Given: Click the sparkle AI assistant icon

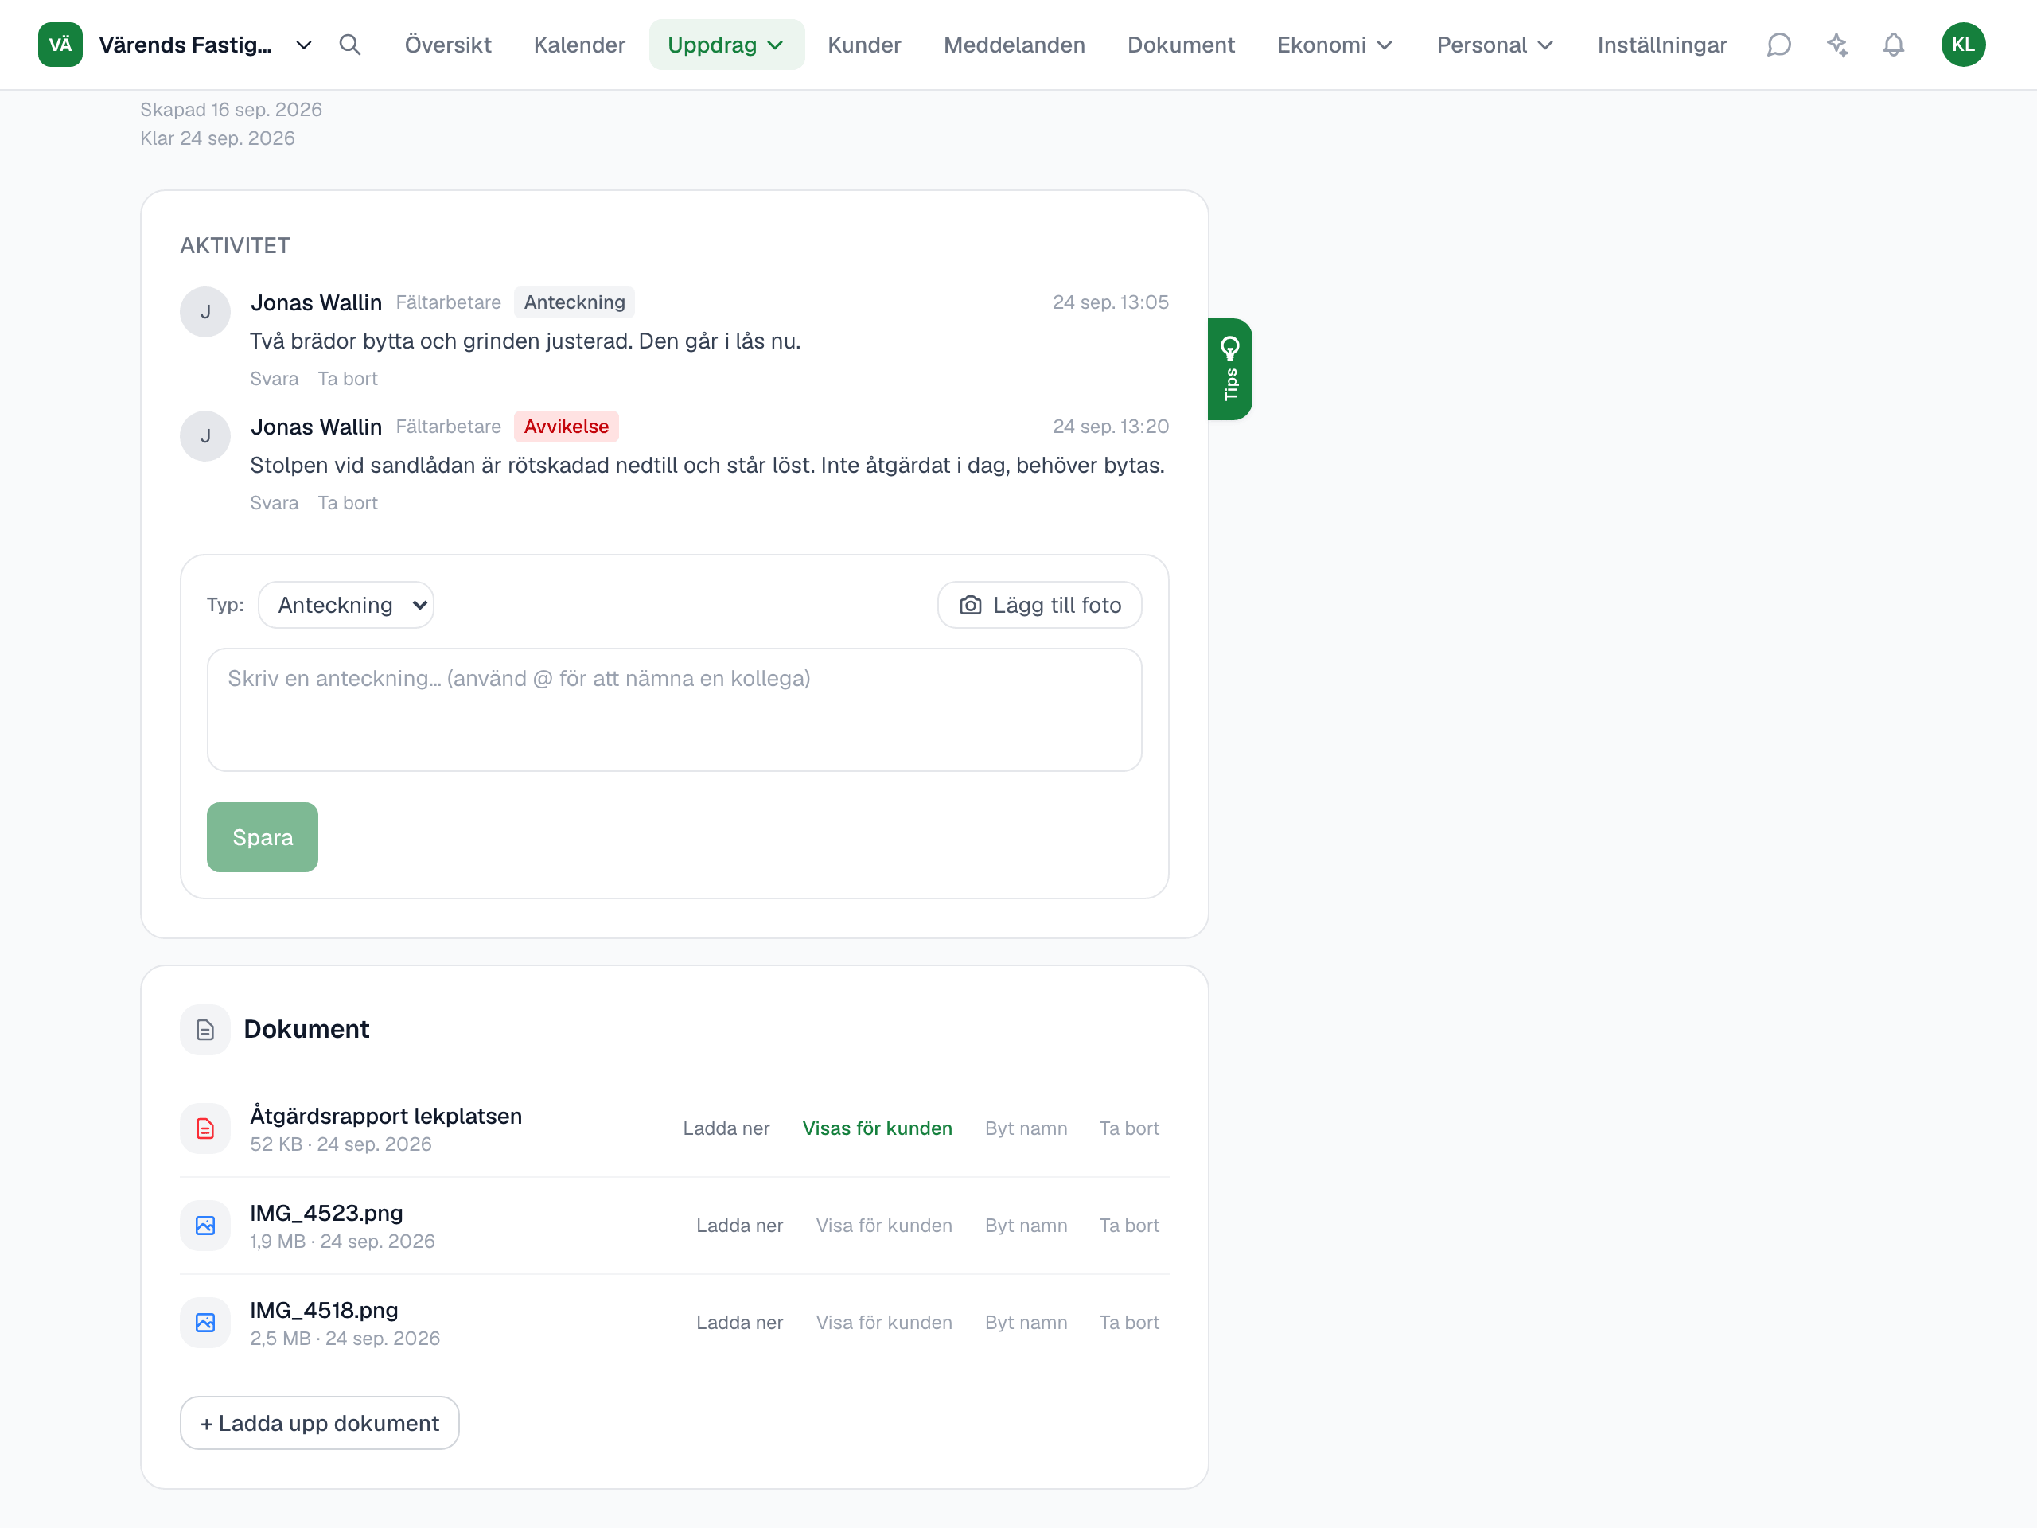Looking at the screenshot, I should point(1837,45).
